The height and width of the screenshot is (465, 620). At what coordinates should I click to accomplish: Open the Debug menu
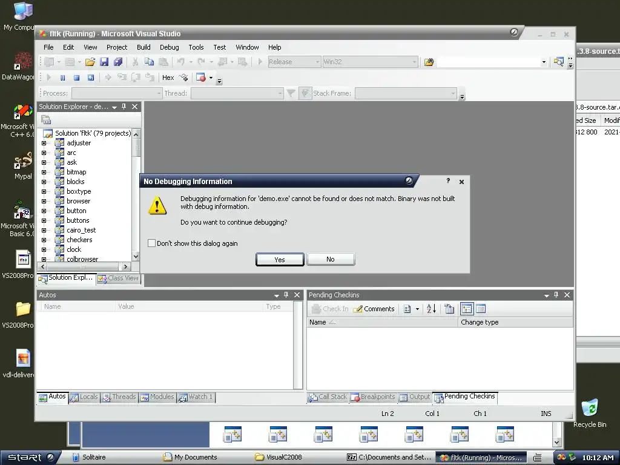170,47
